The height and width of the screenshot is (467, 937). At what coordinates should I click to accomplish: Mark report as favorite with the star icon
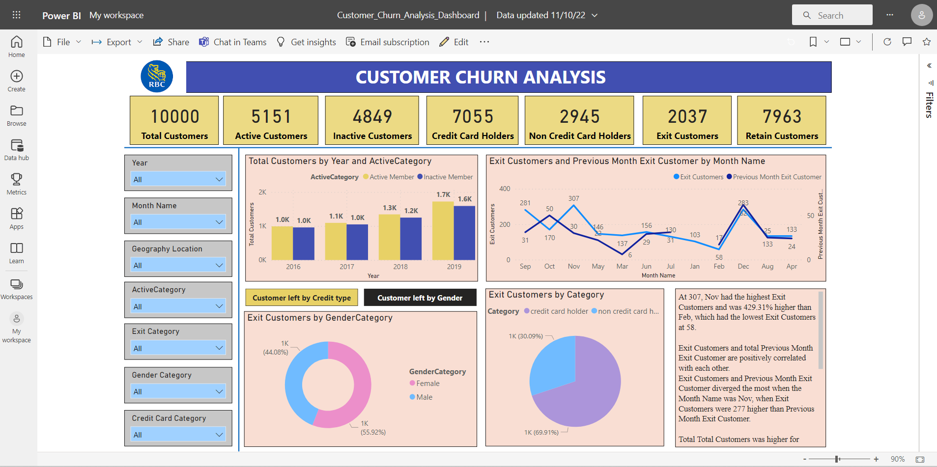click(x=927, y=42)
